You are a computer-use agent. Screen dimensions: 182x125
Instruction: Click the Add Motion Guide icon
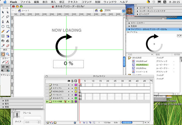[x=52, y=123]
